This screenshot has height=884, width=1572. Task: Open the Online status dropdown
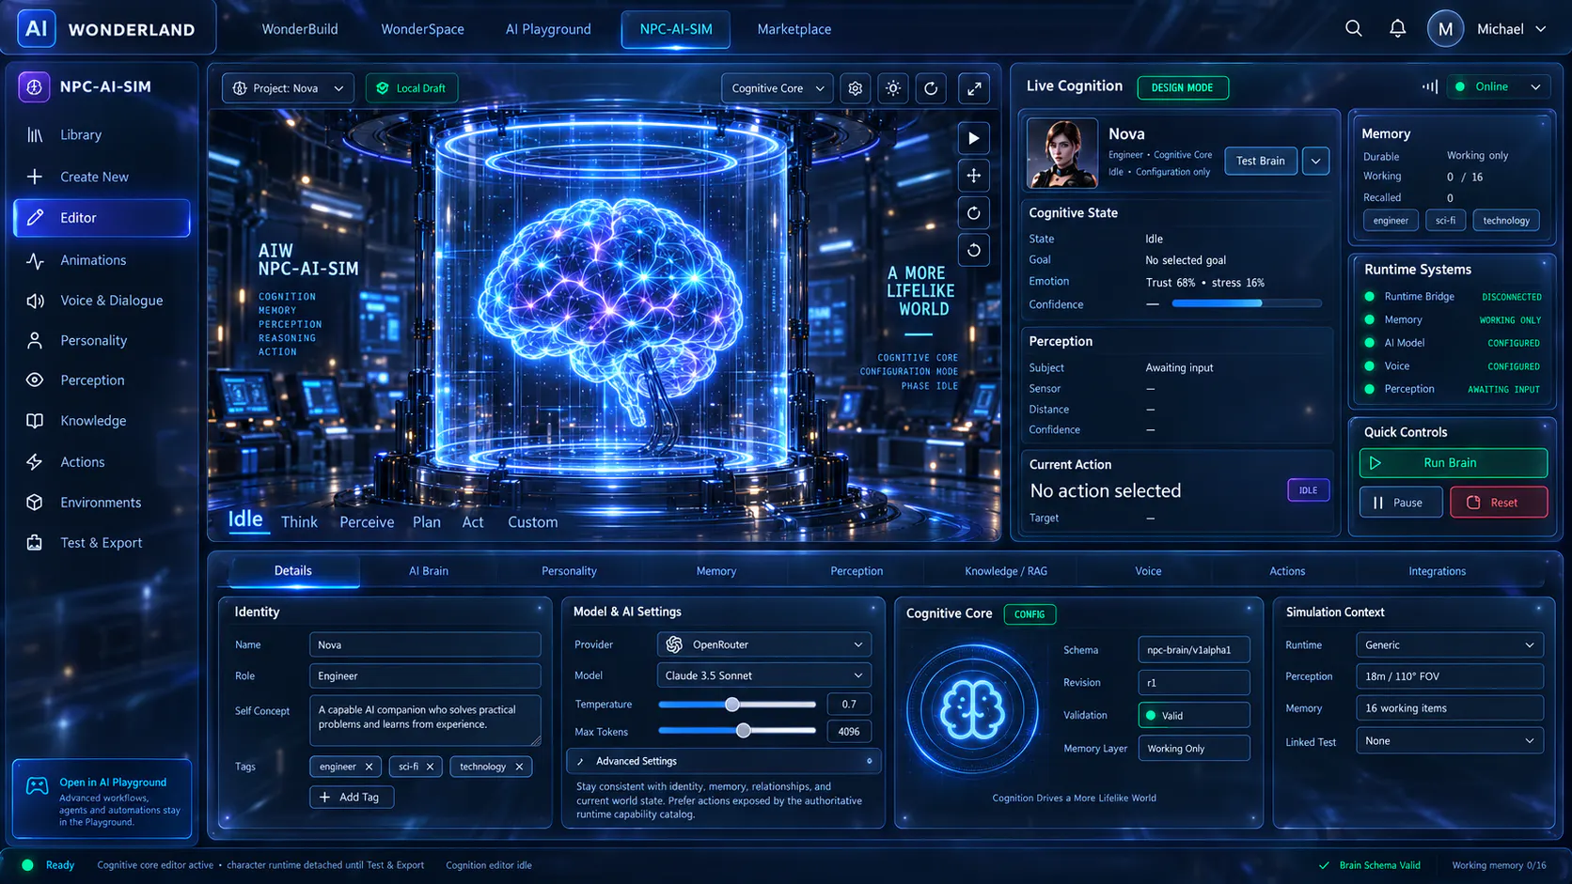(1499, 86)
